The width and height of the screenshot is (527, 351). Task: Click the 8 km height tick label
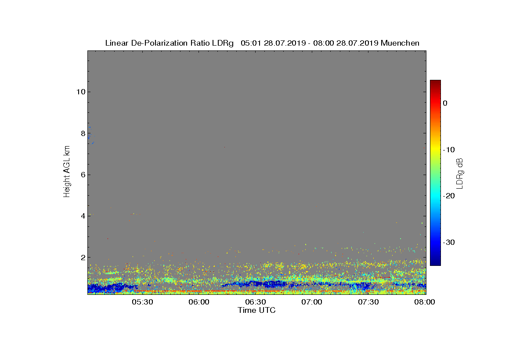tap(82, 133)
